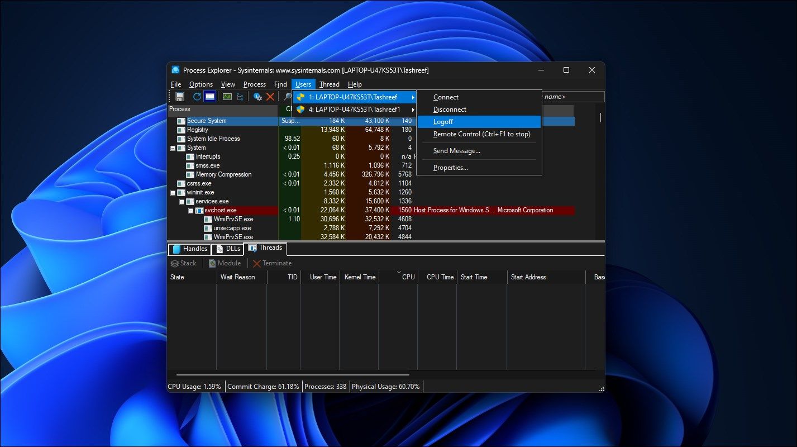Click the Terminate thread control
797x447 pixels.
pos(272,263)
